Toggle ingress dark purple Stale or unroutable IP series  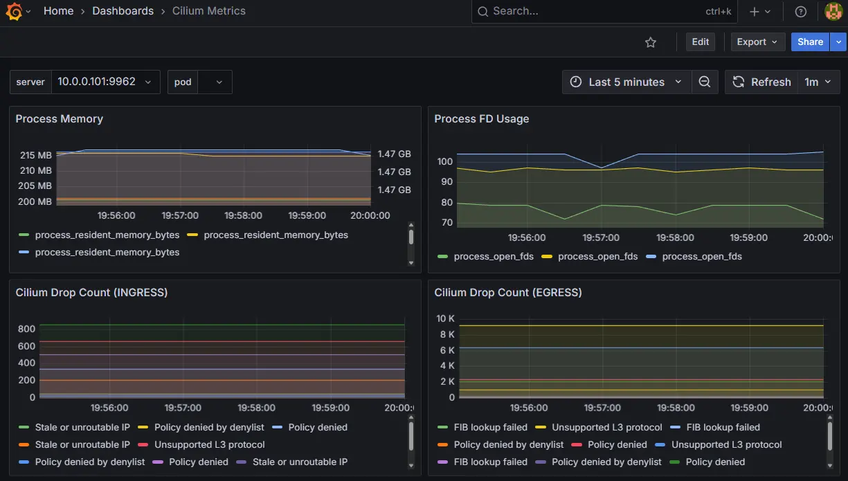click(x=300, y=462)
